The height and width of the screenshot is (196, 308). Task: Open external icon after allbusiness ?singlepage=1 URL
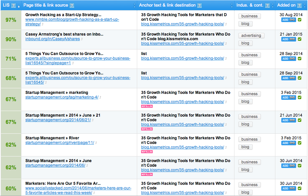pyautogui.click(x=73, y=63)
